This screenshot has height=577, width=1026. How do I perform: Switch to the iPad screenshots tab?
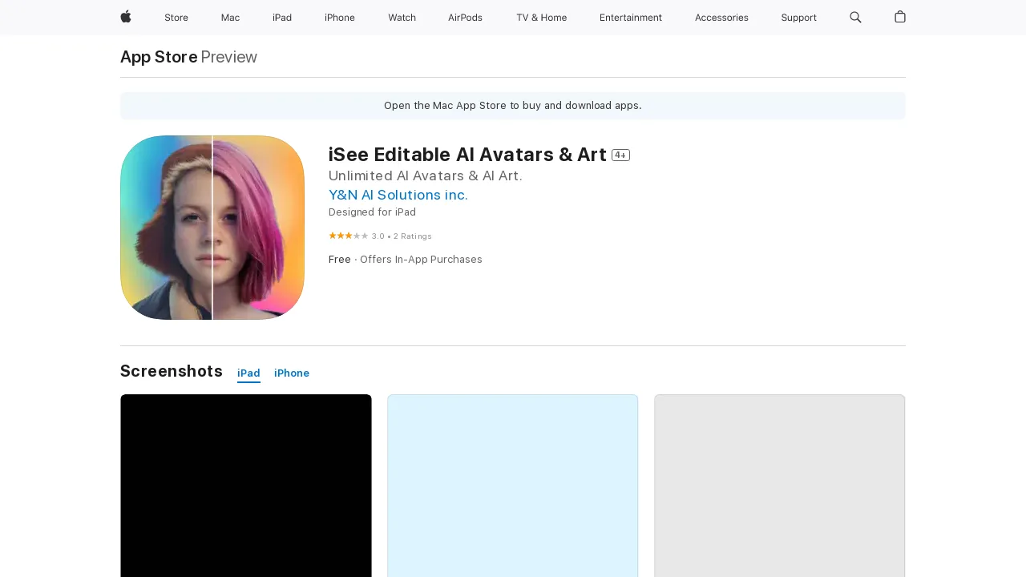pos(248,373)
